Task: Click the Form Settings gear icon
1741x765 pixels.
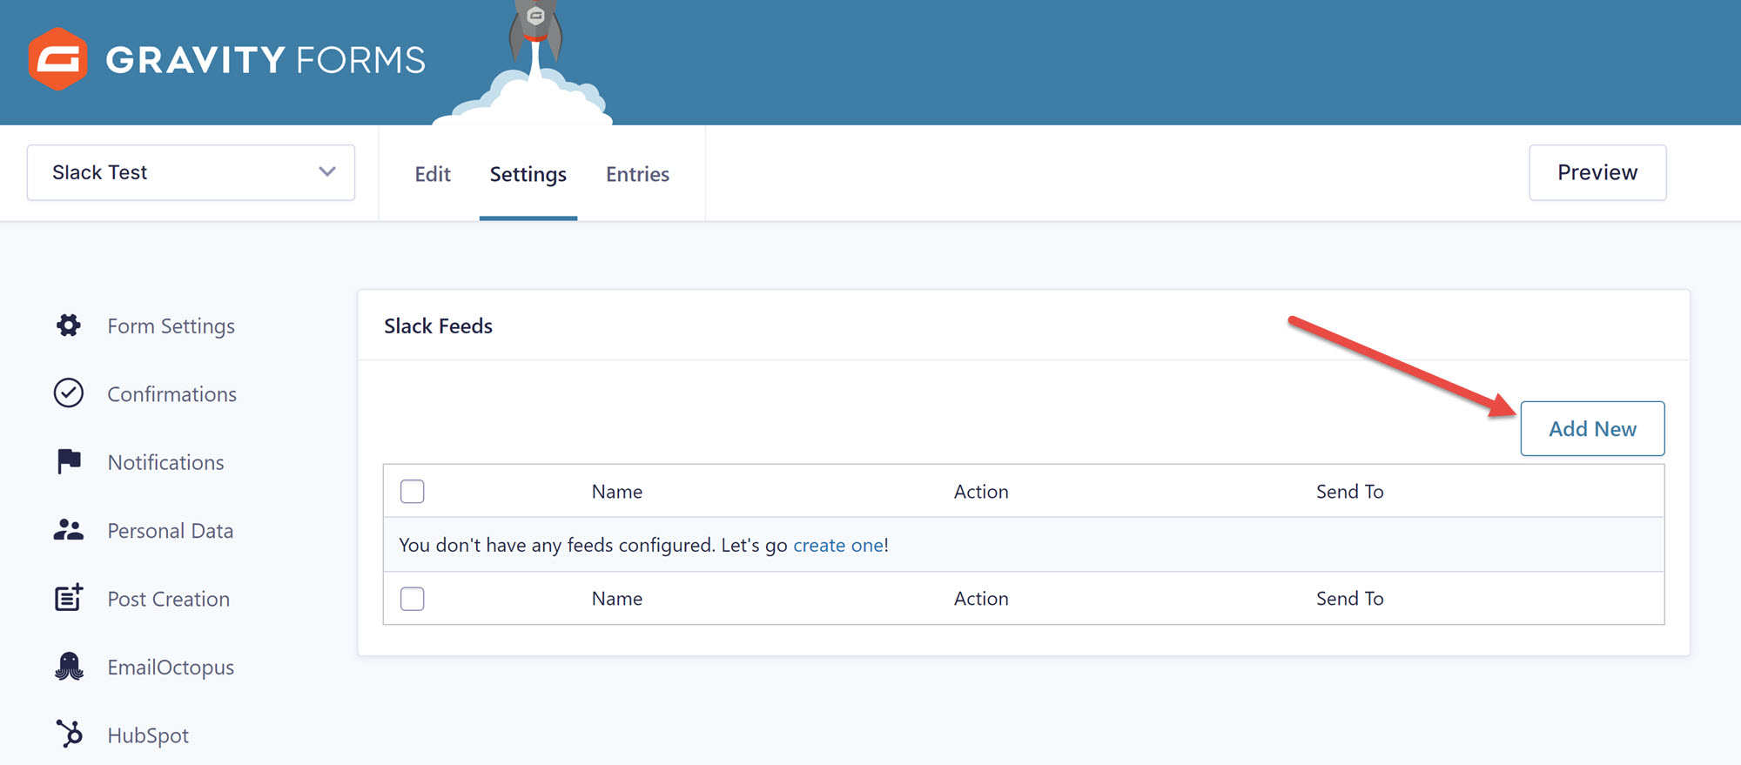Action: 69,325
